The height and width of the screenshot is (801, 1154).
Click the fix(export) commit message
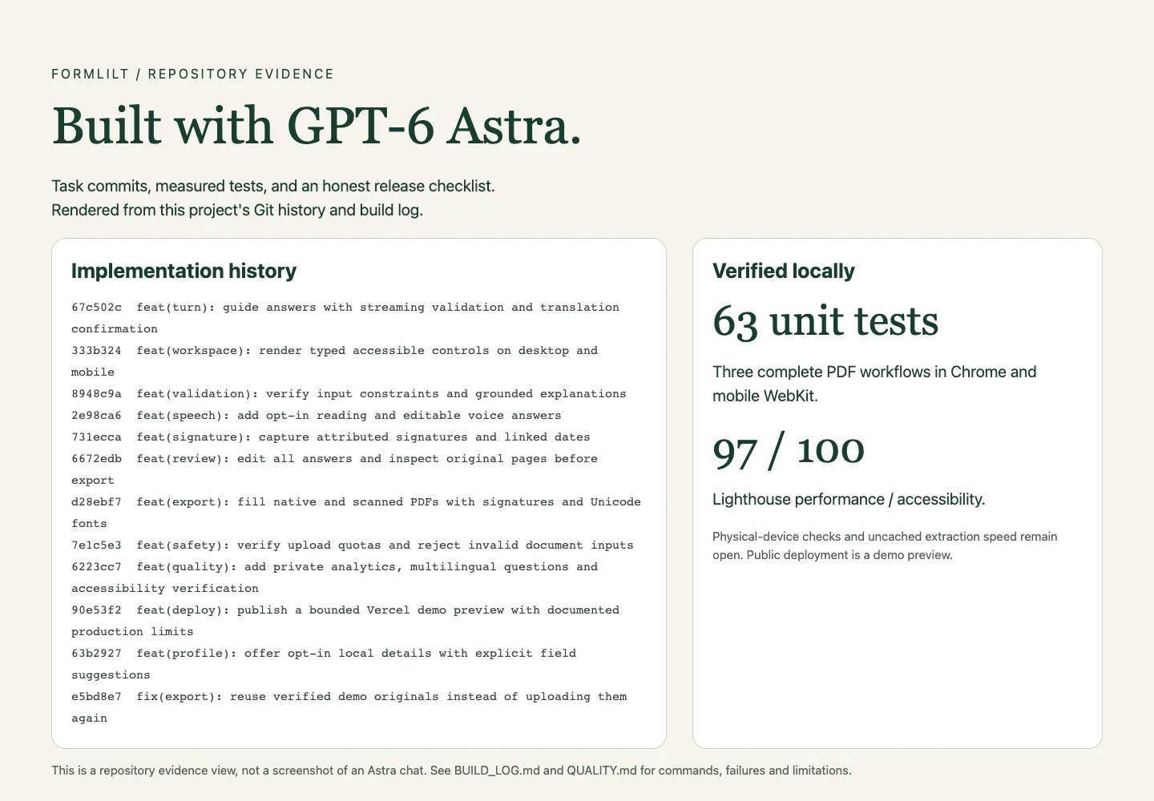349,707
